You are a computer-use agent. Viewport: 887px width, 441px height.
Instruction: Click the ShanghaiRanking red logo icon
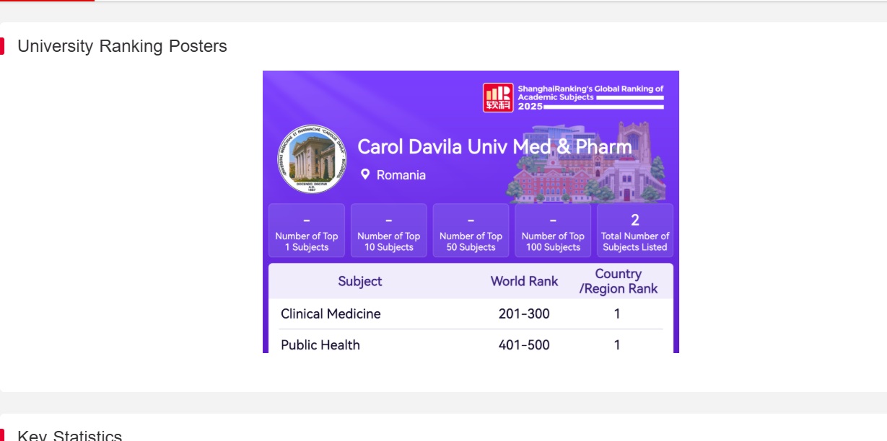click(x=497, y=98)
